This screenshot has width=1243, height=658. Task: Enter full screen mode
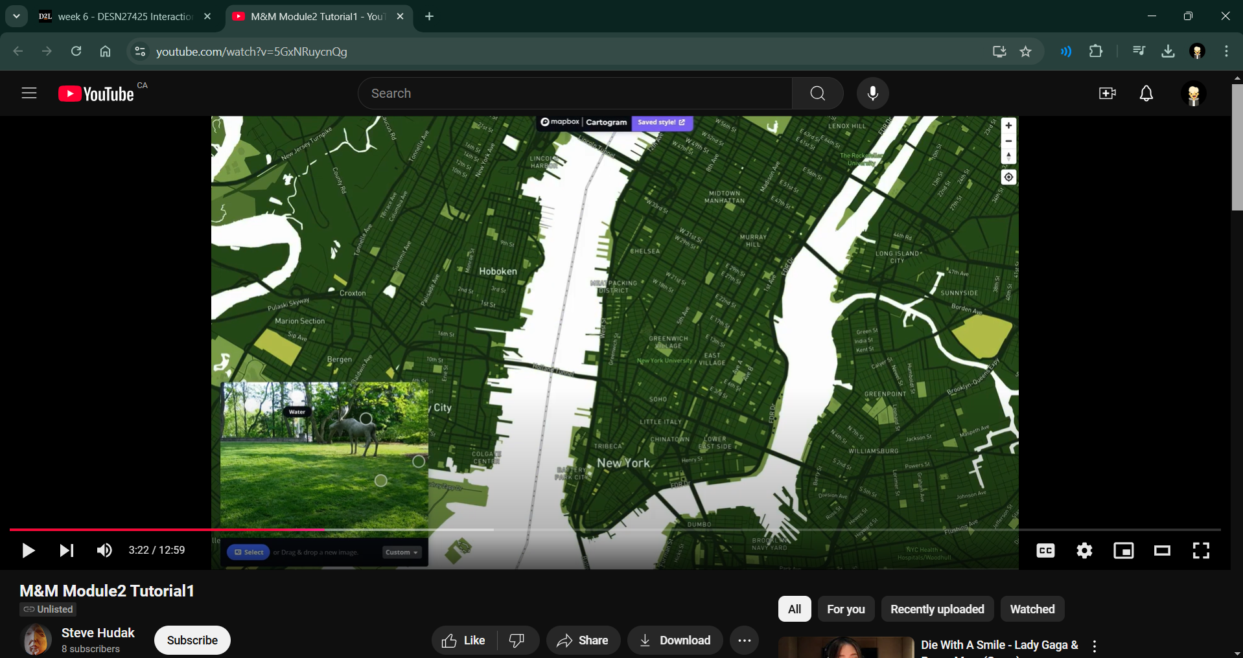[1201, 550]
